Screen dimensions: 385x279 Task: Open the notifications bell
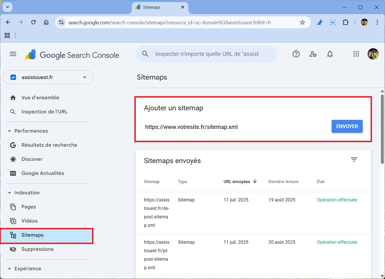[x=330, y=54]
